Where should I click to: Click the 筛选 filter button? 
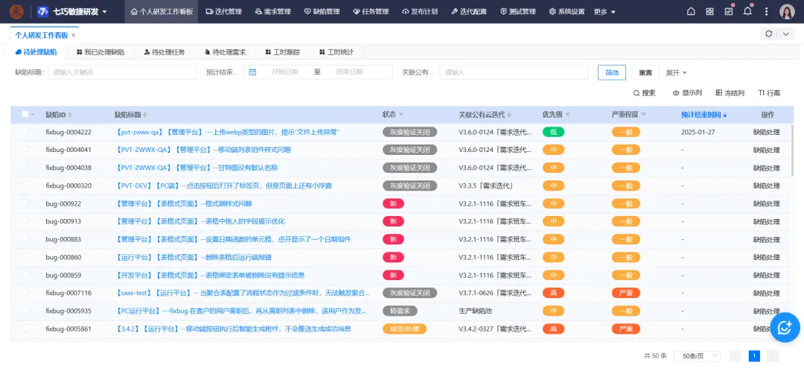pyautogui.click(x=612, y=72)
